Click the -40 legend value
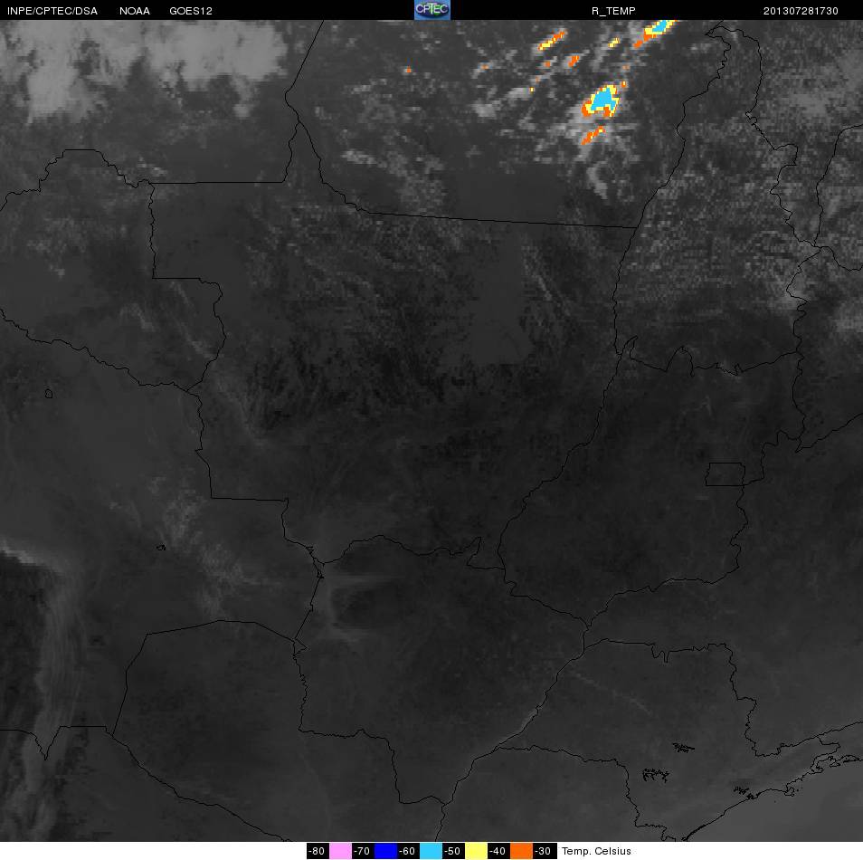This screenshot has width=863, height=860. 498,851
